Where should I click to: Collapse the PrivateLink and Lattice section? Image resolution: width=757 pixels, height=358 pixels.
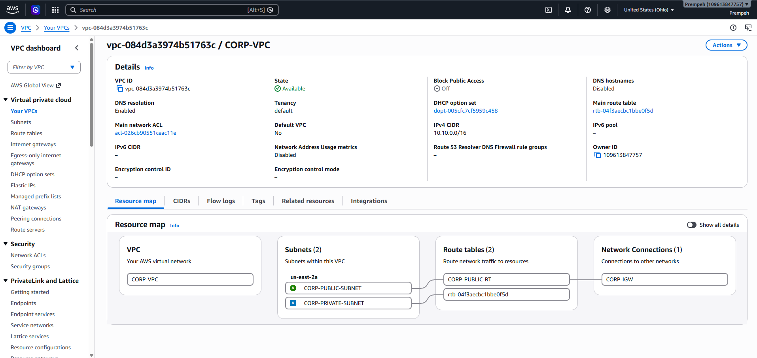click(6, 281)
